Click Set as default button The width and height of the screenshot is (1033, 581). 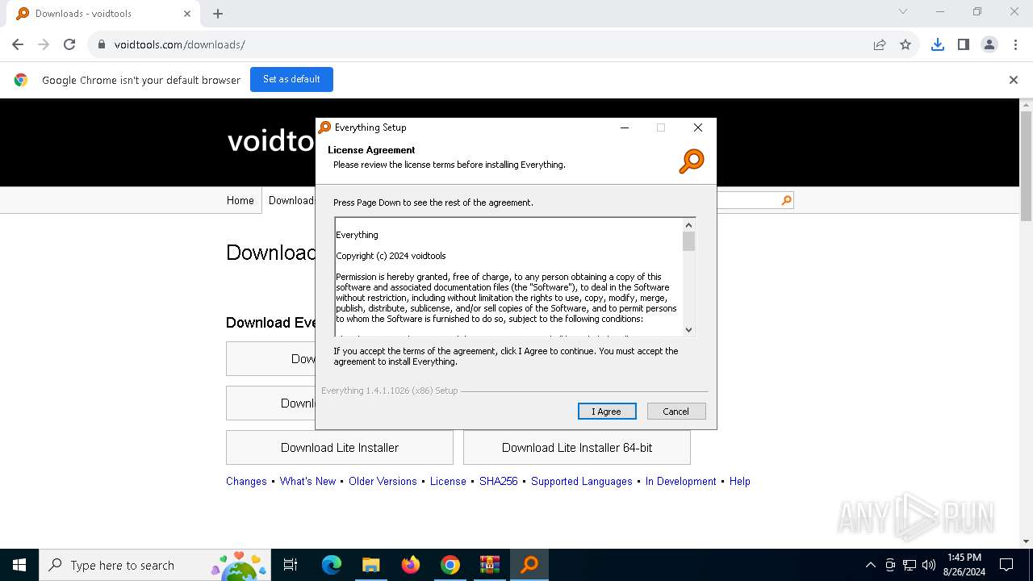pos(291,79)
